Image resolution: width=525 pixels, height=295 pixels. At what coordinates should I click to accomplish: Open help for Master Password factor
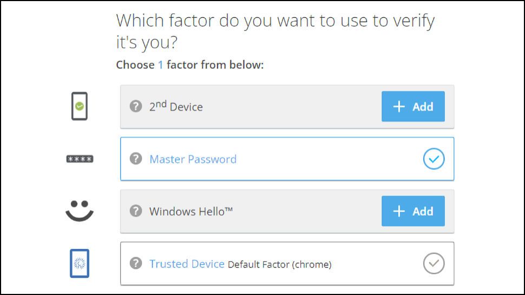136,159
